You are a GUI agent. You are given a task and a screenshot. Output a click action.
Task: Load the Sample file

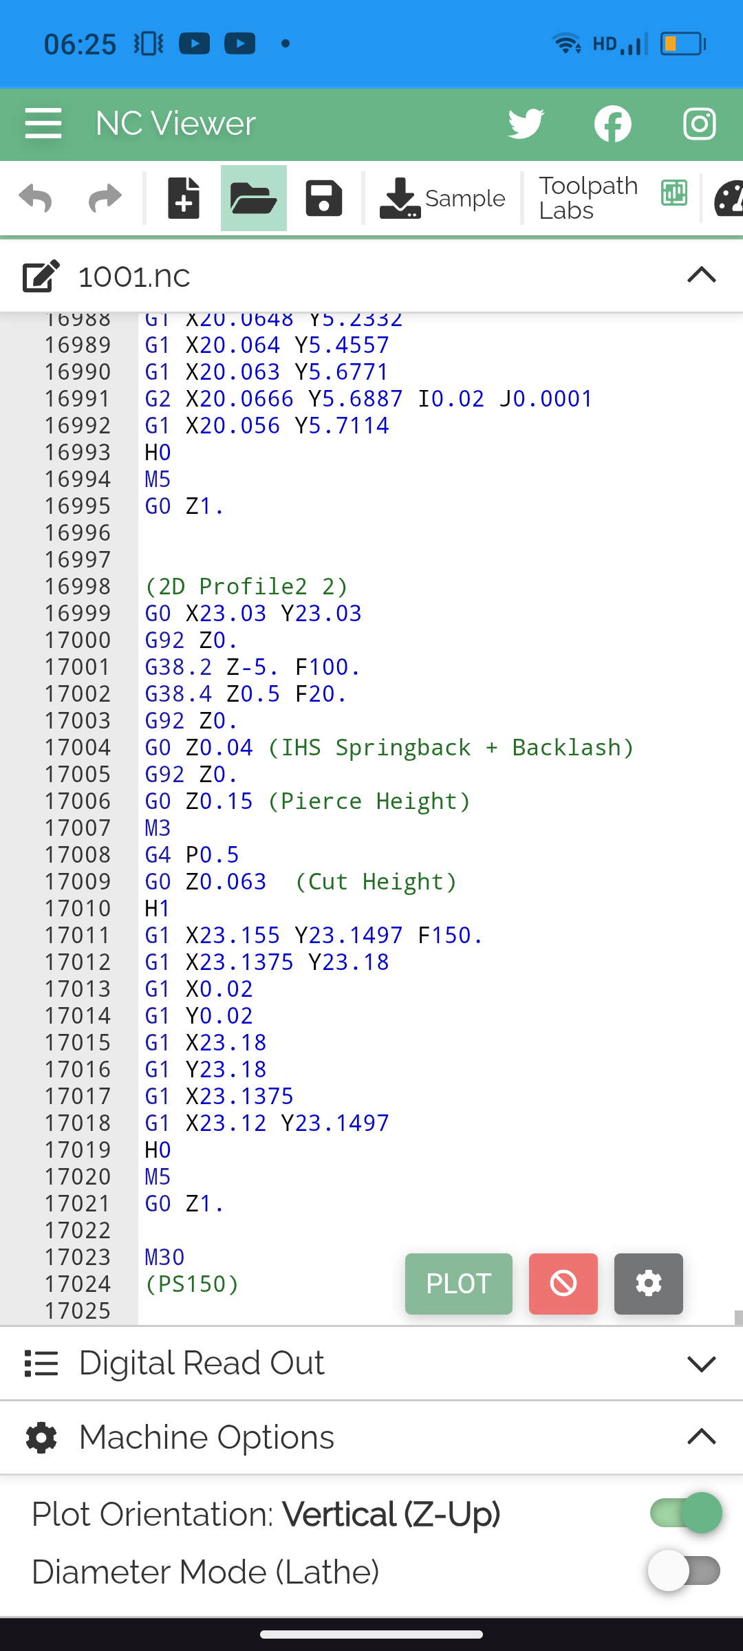pyautogui.click(x=442, y=199)
